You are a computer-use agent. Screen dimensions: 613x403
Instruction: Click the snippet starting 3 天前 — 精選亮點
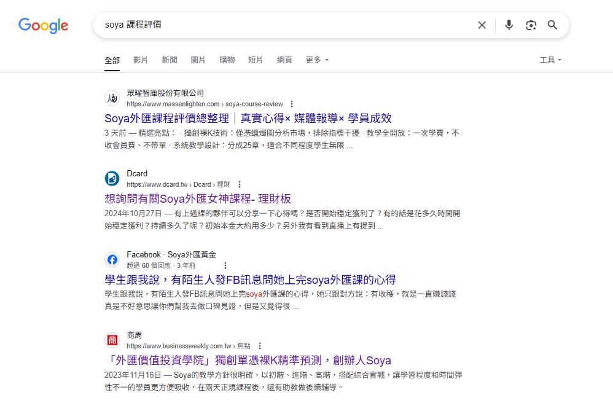coord(281,139)
